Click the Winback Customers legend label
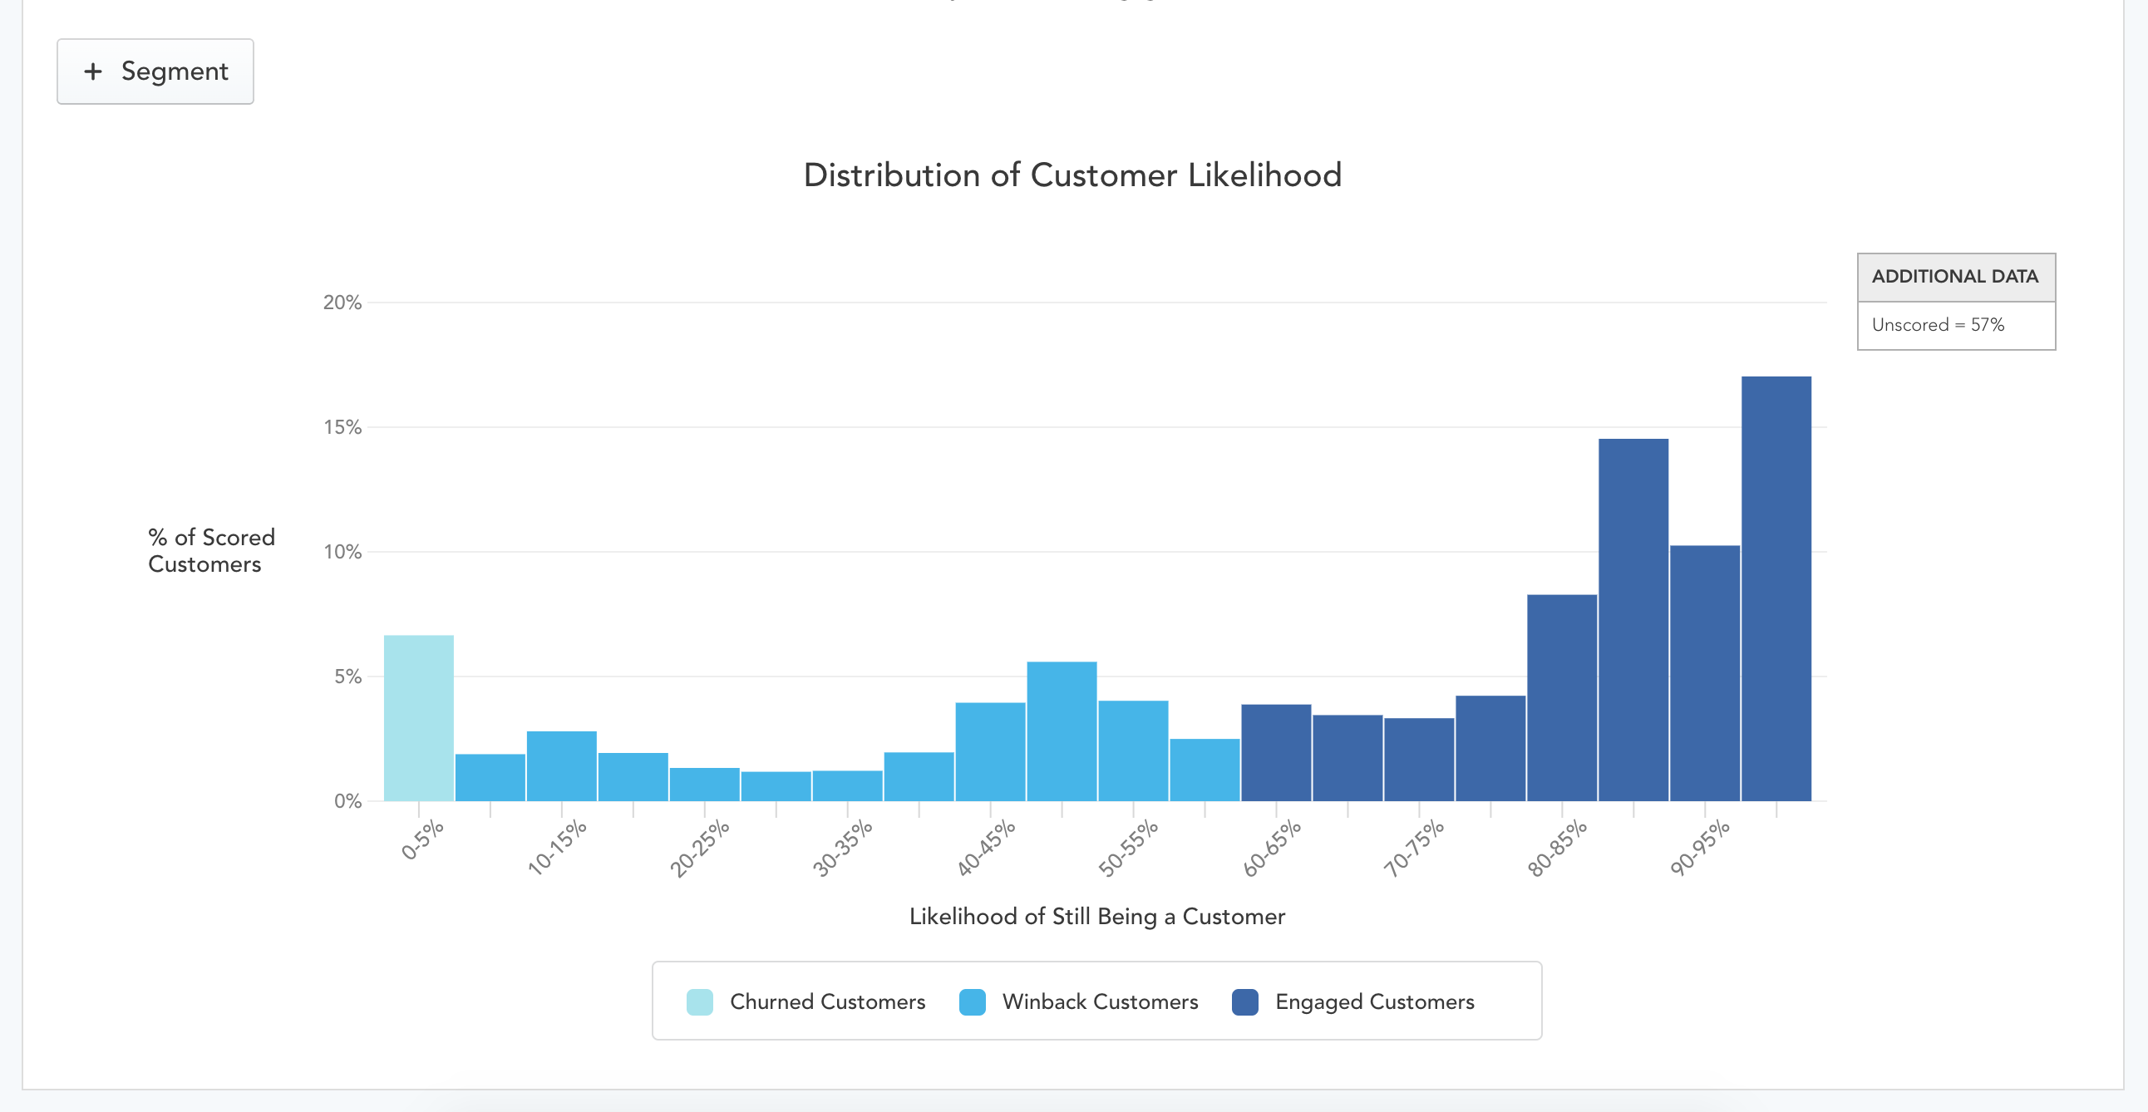 pyautogui.click(x=1100, y=1002)
